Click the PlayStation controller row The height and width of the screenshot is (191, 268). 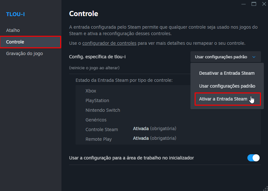(97, 100)
